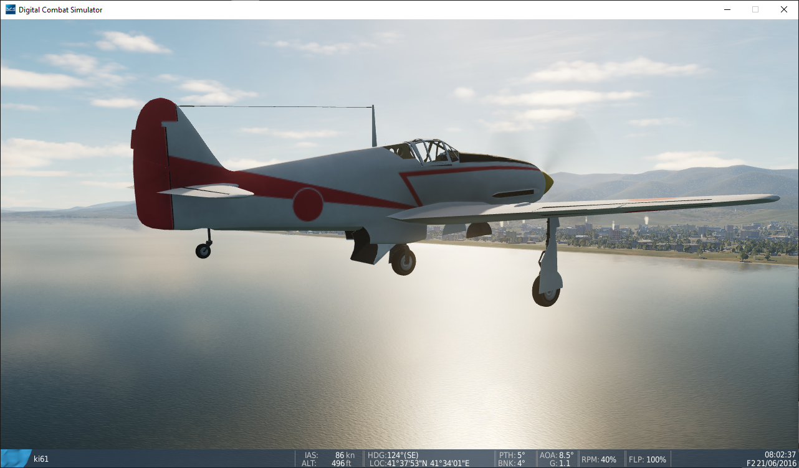Image resolution: width=799 pixels, height=468 pixels.
Task: Click the DCS logo icon in title bar
Action: click(x=10, y=9)
